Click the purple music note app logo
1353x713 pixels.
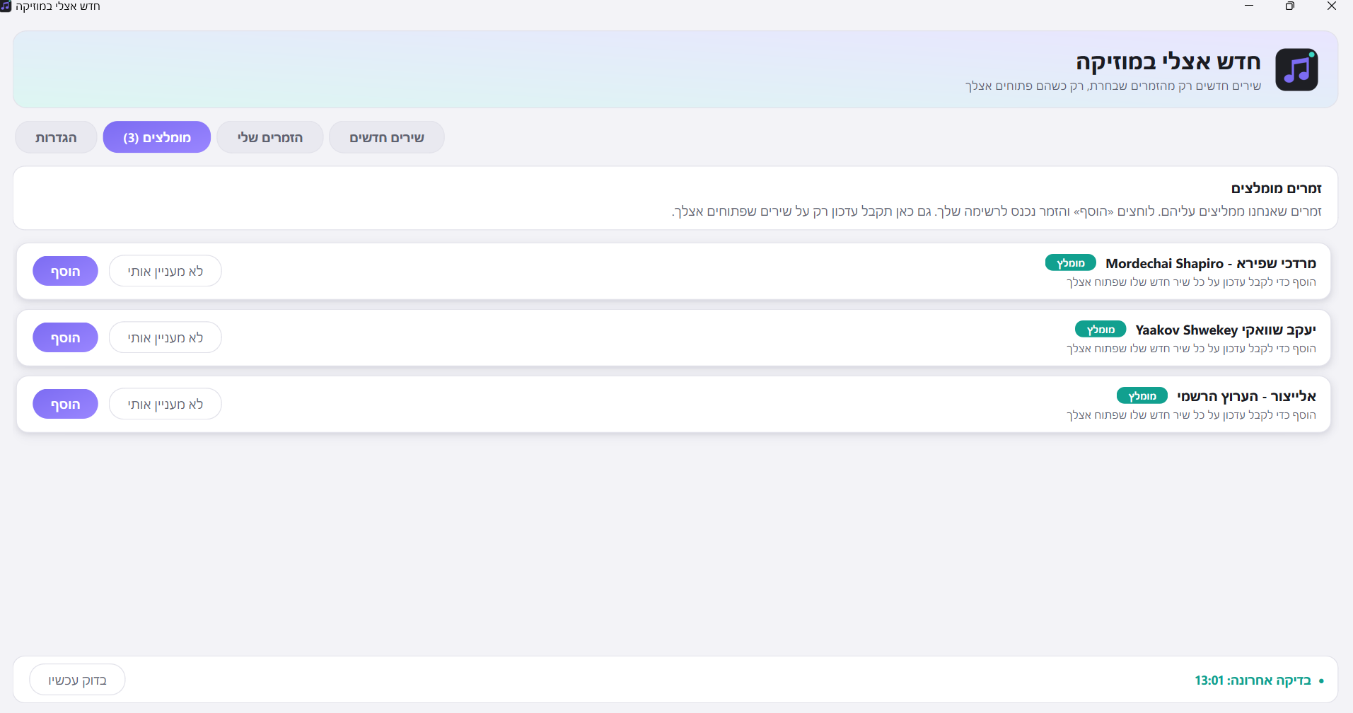pyautogui.click(x=1296, y=69)
